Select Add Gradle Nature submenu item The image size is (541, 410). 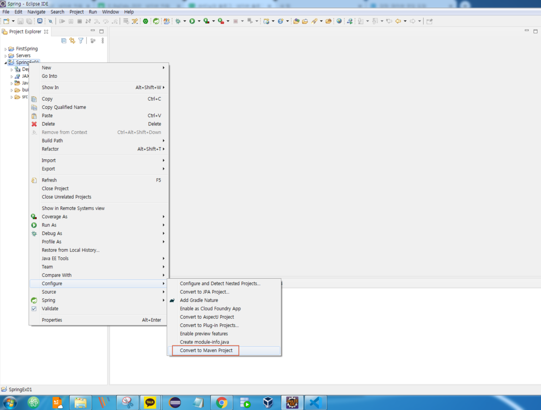click(224, 300)
